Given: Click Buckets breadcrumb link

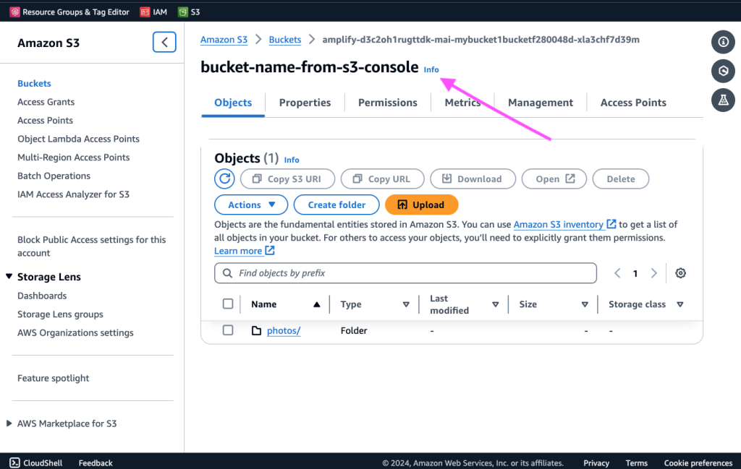Looking at the screenshot, I should [x=285, y=40].
